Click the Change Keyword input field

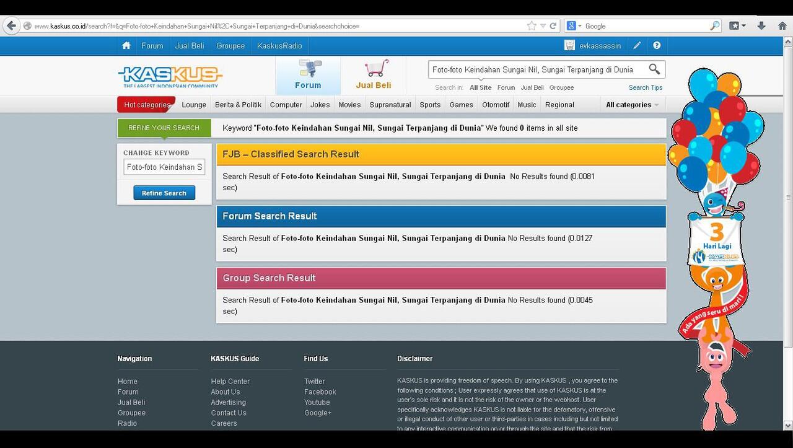[x=164, y=167]
